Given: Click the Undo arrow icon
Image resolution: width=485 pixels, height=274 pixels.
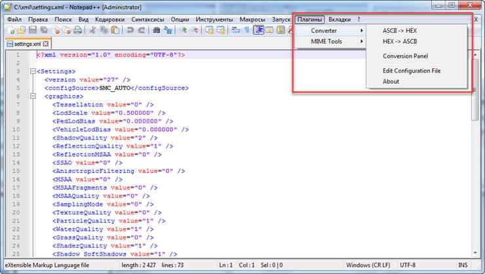Looking at the screenshot, I should tap(130, 30).
